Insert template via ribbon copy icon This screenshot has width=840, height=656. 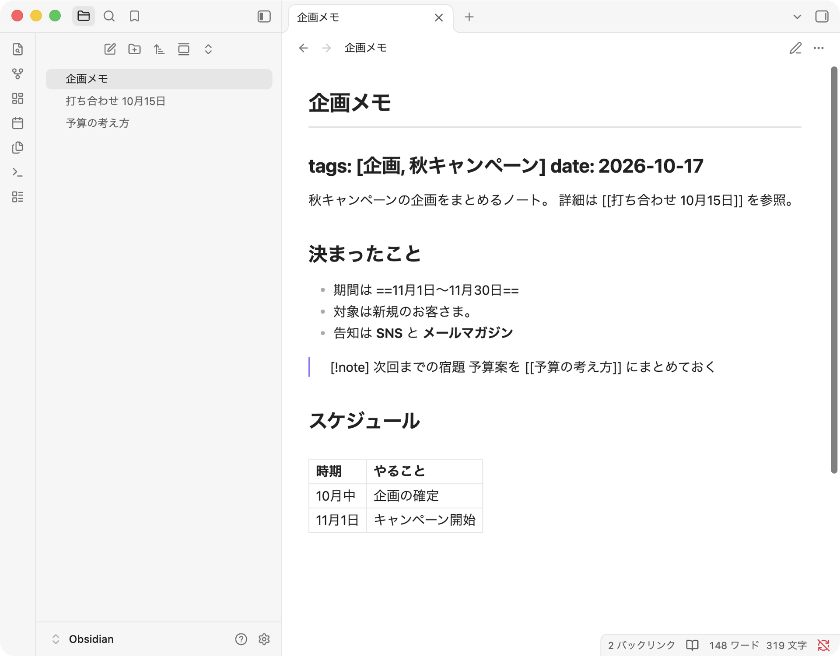[17, 147]
